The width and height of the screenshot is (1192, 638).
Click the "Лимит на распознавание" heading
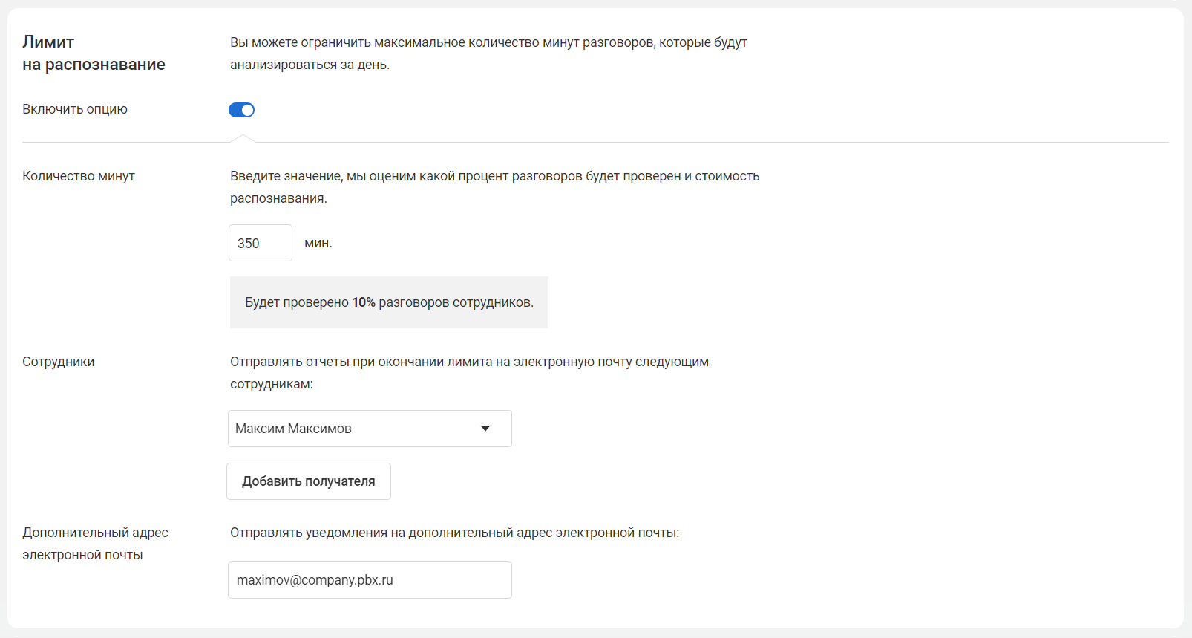pos(94,53)
